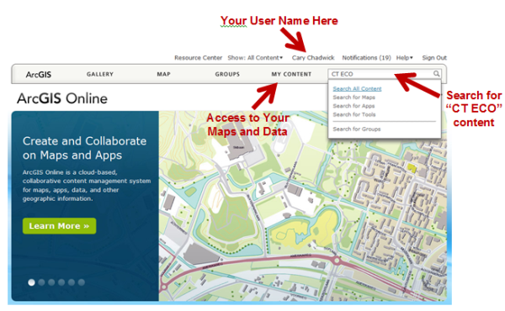Choose Search for Apps option
The height and width of the screenshot is (311, 505).
point(353,106)
